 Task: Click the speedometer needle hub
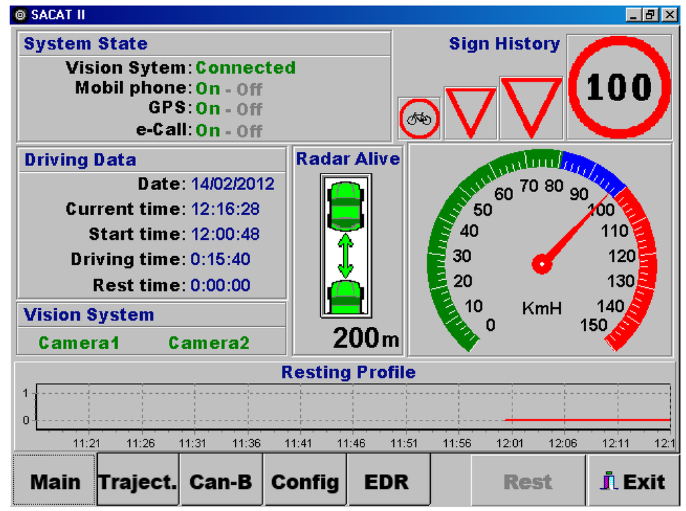(541, 265)
